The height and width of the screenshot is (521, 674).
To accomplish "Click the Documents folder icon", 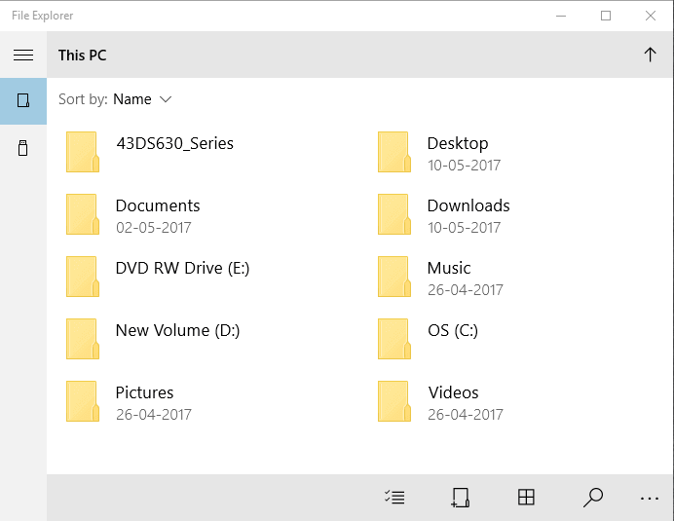I will pos(83,214).
